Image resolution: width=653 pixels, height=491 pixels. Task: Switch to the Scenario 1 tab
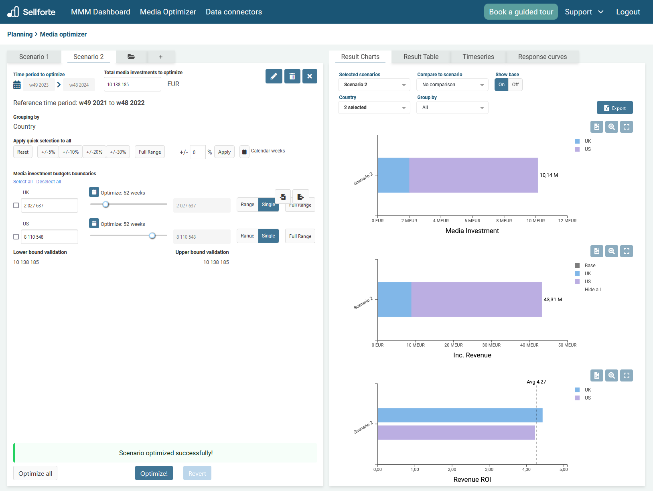coord(34,57)
